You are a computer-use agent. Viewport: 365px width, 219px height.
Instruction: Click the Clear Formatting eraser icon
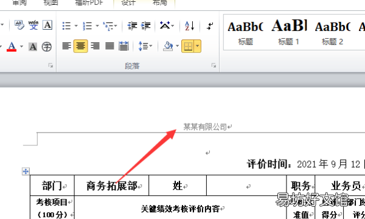click(19, 25)
